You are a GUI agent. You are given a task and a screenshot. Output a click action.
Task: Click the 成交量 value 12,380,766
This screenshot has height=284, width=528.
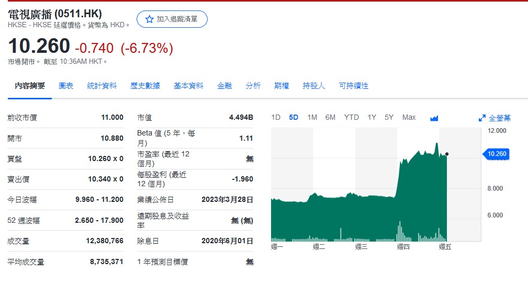coord(105,241)
